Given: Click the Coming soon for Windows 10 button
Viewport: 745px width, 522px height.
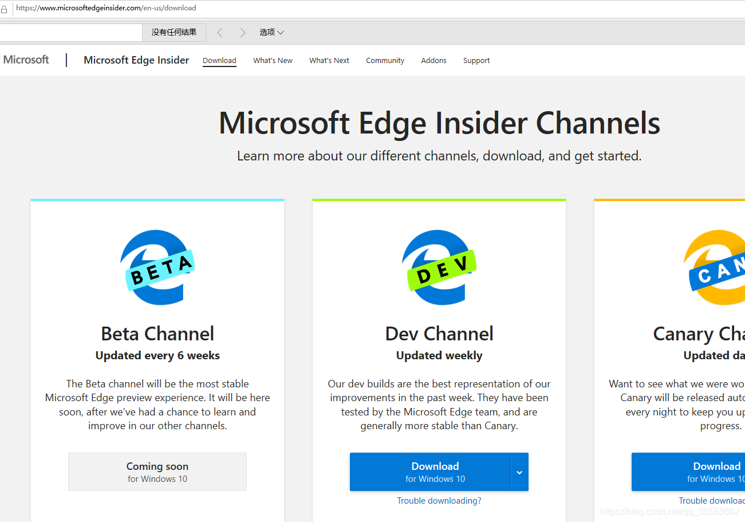Looking at the screenshot, I should [157, 472].
